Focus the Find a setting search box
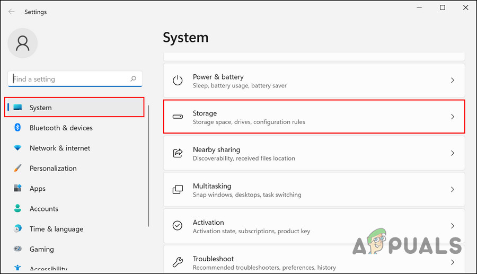Viewport: 477px width, 274px height. coord(75,79)
